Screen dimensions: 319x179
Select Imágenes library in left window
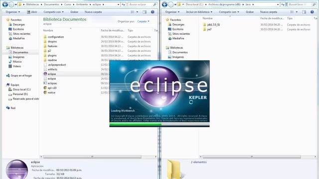18,57
